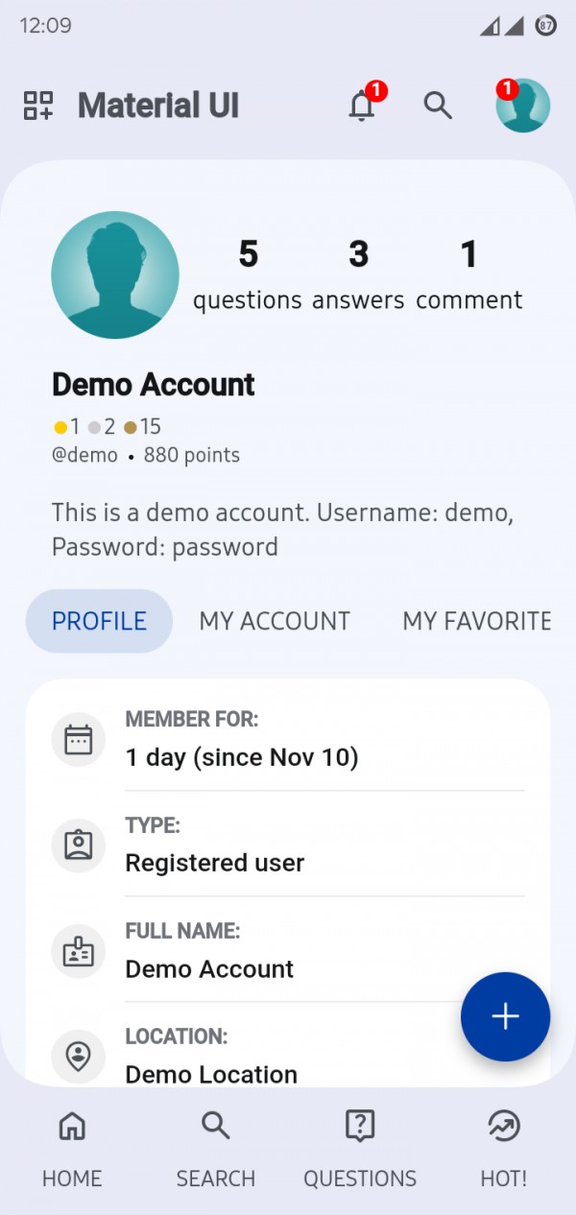Select the Profile tab
The image size is (576, 1215).
[99, 621]
